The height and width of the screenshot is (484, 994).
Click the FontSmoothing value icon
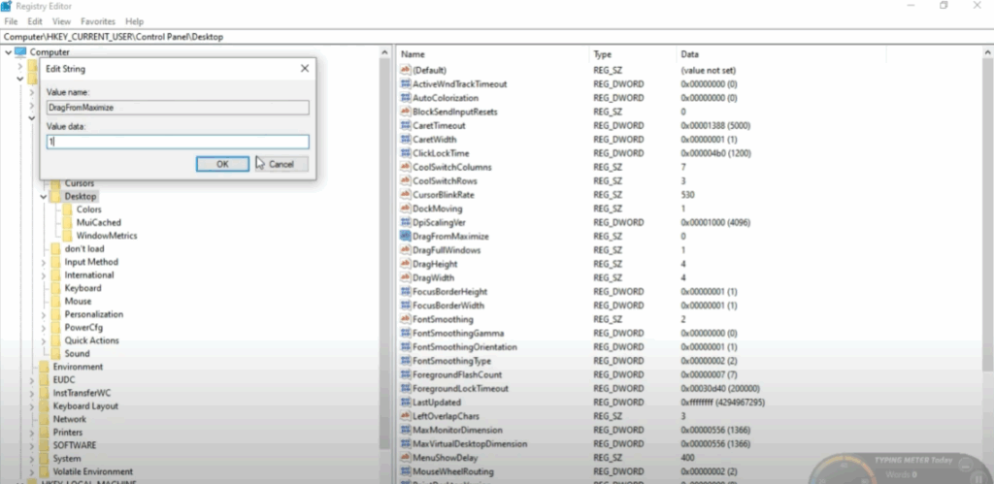pos(406,319)
